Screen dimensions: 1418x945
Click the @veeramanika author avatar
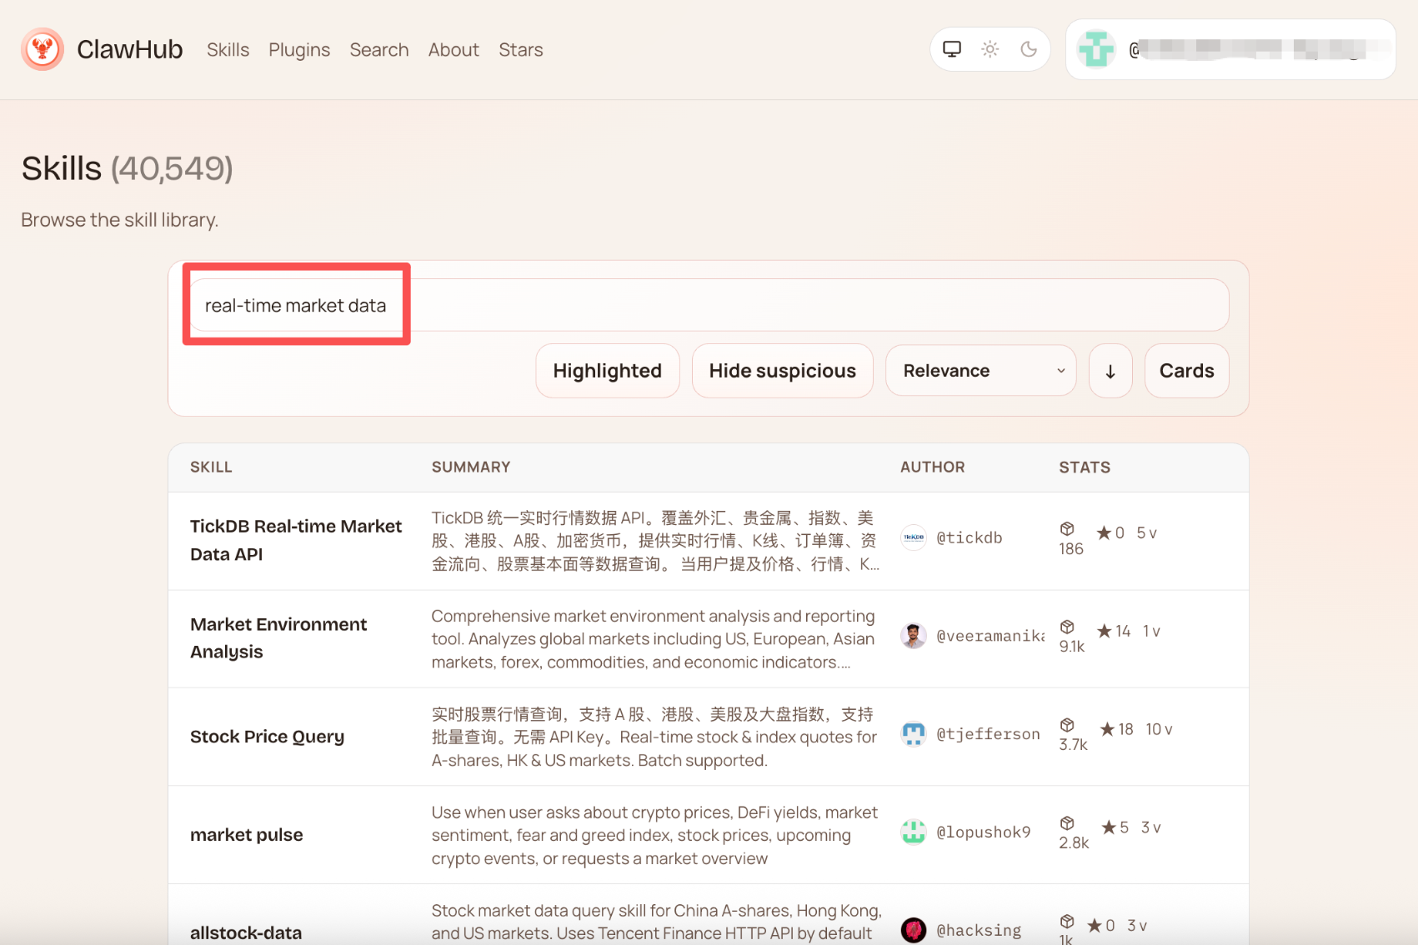click(x=914, y=636)
